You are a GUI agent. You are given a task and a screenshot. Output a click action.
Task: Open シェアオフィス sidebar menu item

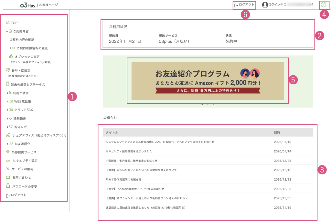39,135
